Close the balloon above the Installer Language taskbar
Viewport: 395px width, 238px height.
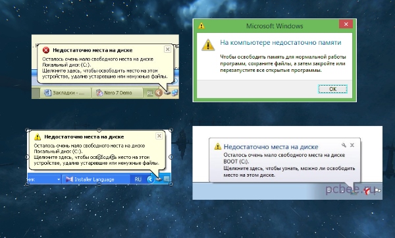click(159, 136)
